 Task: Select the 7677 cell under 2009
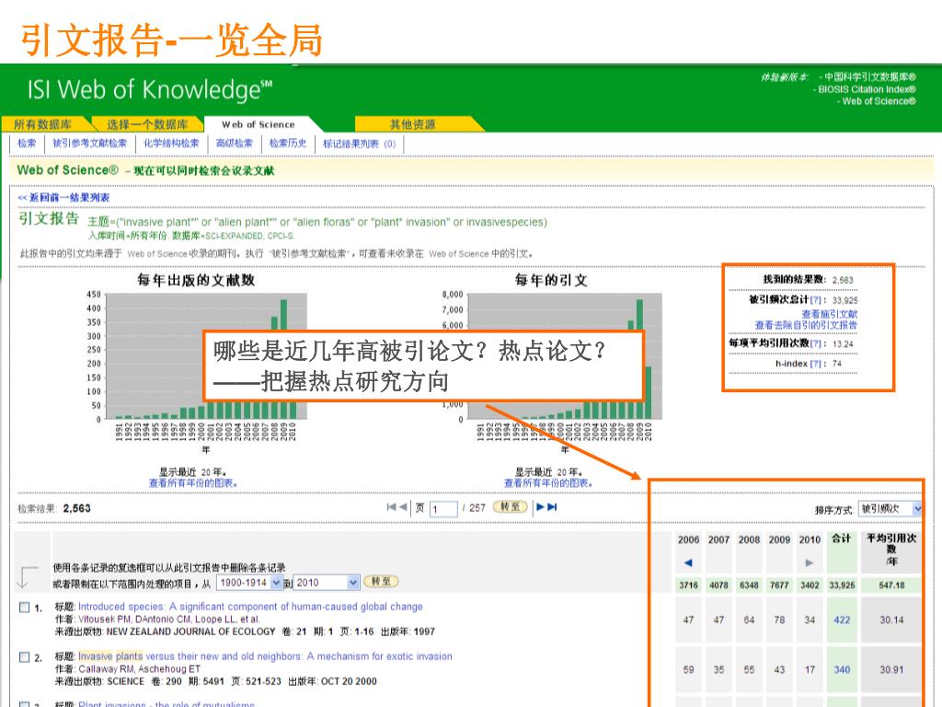(x=779, y=585)
